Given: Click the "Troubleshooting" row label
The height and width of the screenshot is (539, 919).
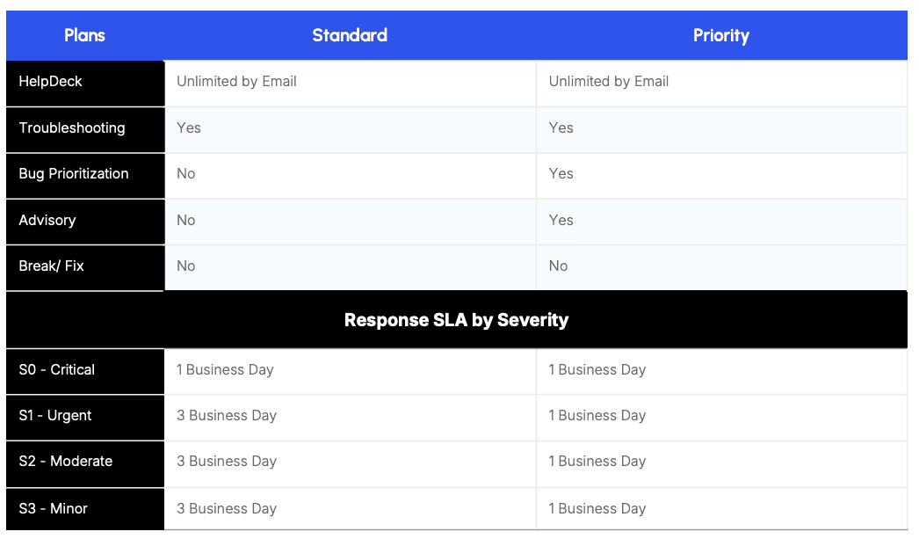Looking at the screenshot, I should coord(72,128).
